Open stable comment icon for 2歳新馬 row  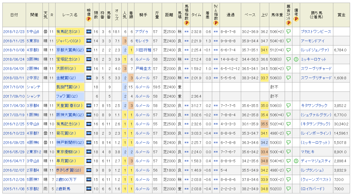point(288,189)
